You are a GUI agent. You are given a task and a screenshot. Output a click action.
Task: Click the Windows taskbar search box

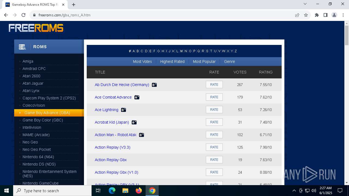point(52,191)
